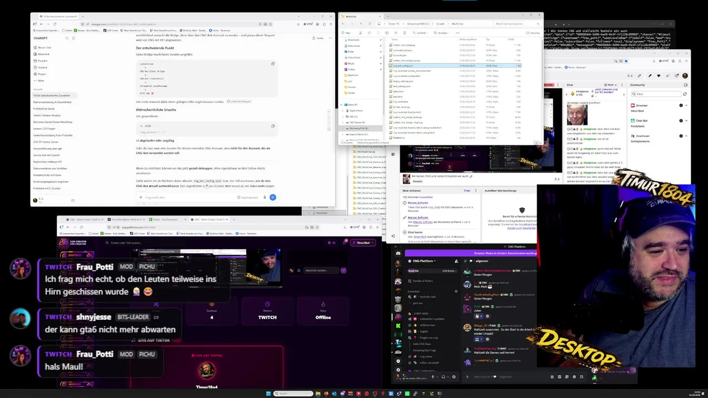The image size is (708, 398).
Task: Open the unified_chat_bridge file chip in ChatGPT
Action: [x=240, y=102]
